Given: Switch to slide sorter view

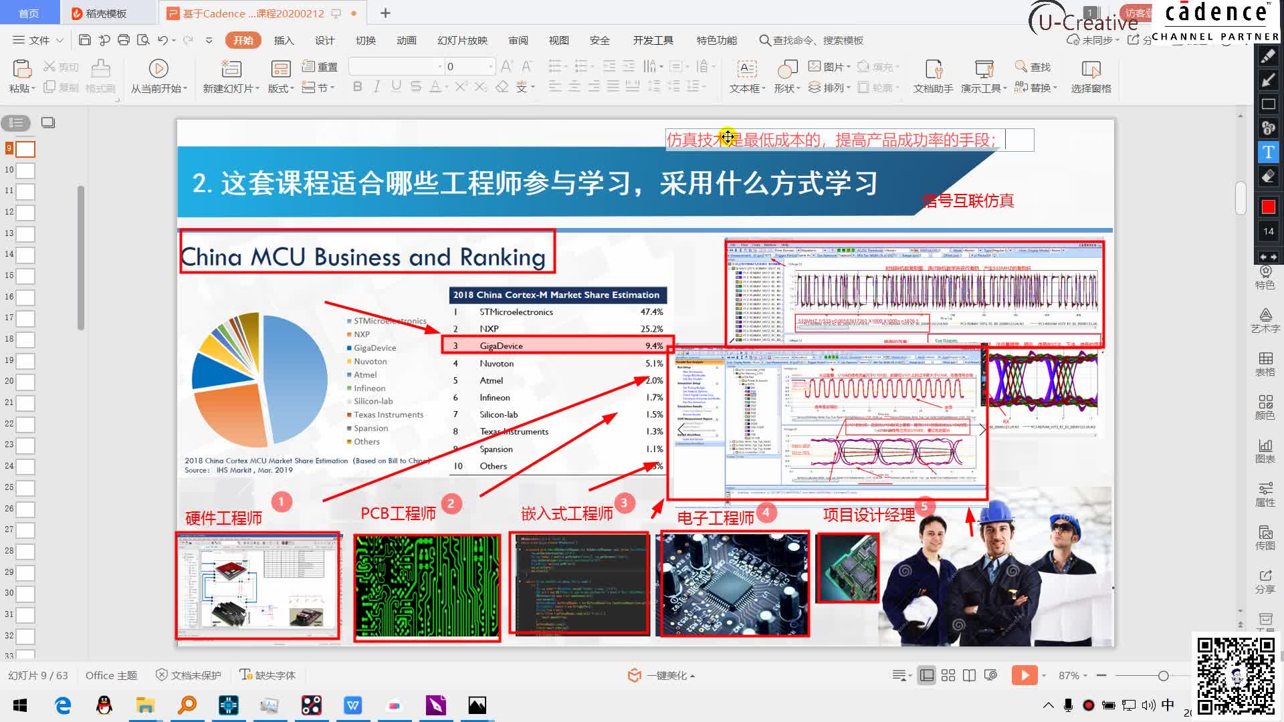Looking at the screenshot, I should tap(948, 675).
